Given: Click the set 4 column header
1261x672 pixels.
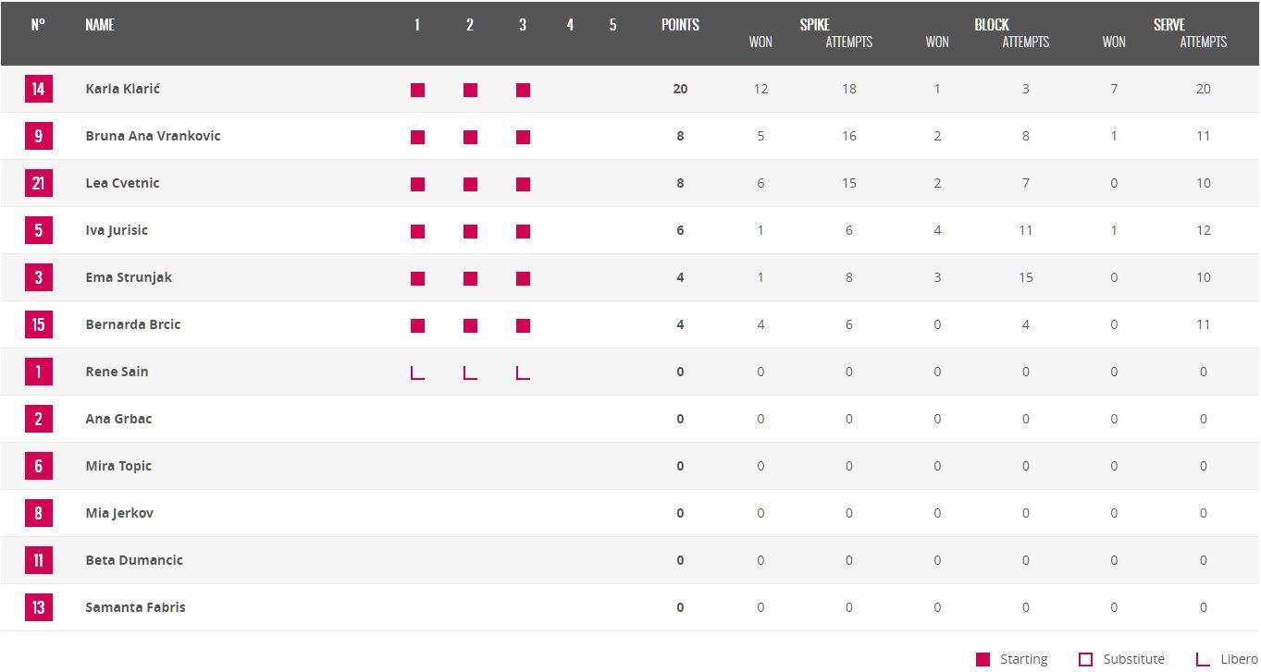Looking at the screenshot, I should 570,25.
